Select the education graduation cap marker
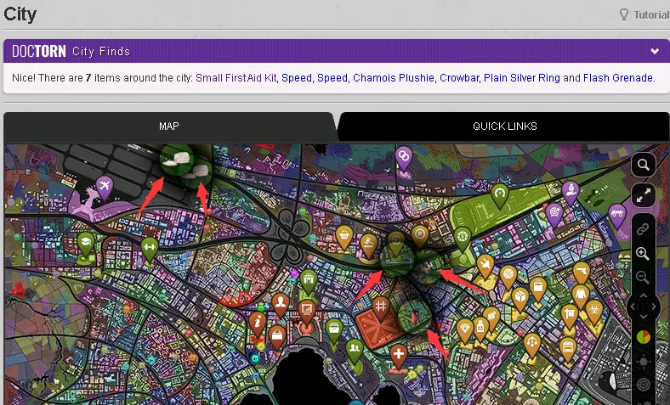 click(x=85, y=243)
